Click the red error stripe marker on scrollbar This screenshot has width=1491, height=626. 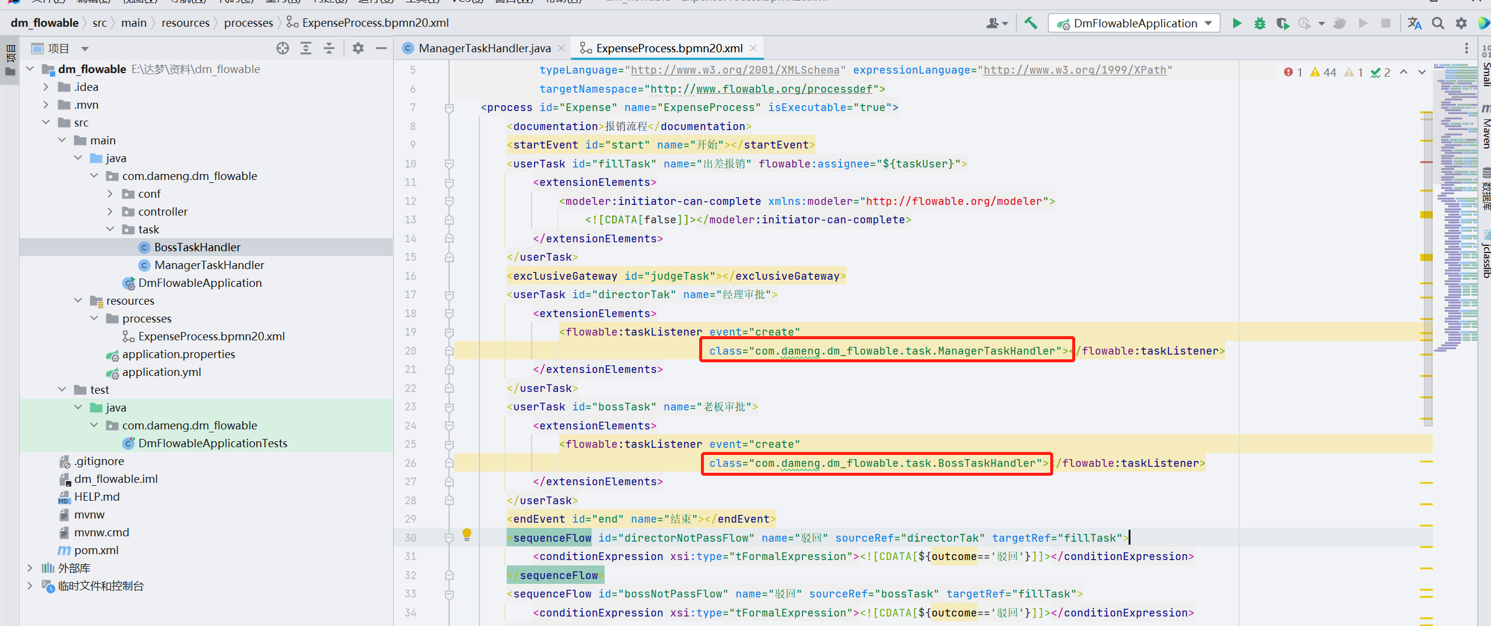[1426, 162]
